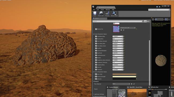Click the graduation cap tutorials icon in title bar
The height and width of the screenshot is (97, 174).
pos(160,7)
